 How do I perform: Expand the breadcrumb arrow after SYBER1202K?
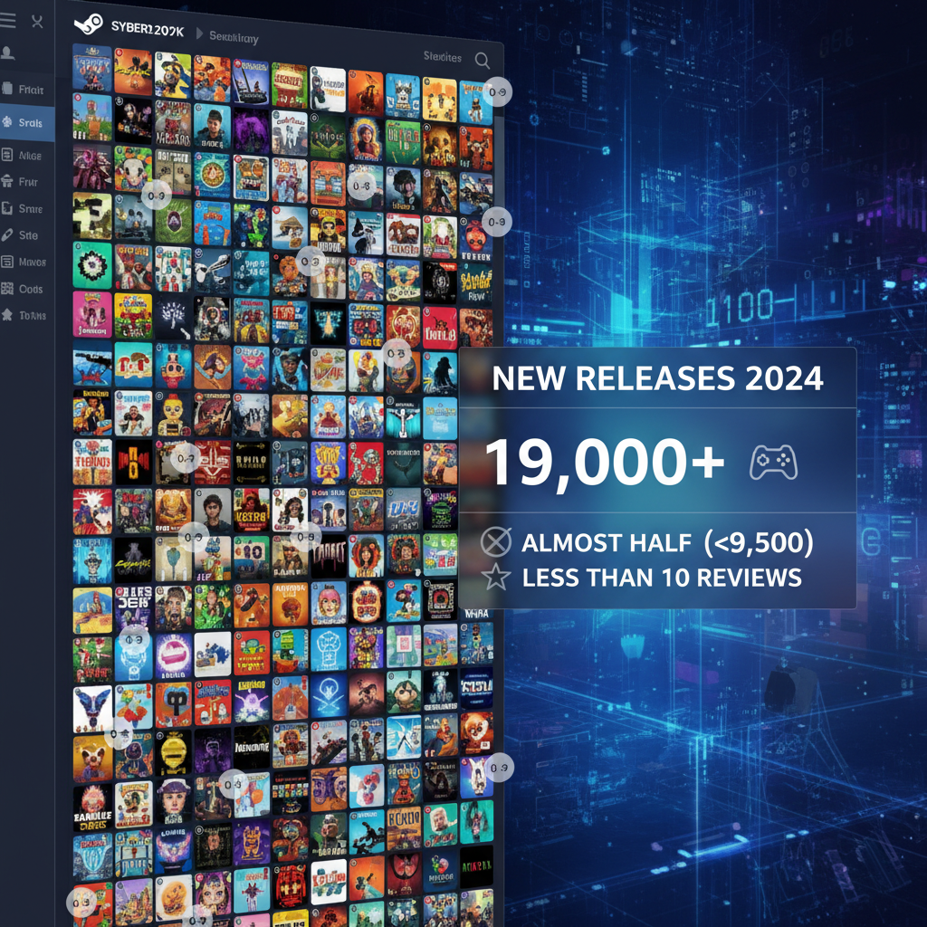point(198,34)
